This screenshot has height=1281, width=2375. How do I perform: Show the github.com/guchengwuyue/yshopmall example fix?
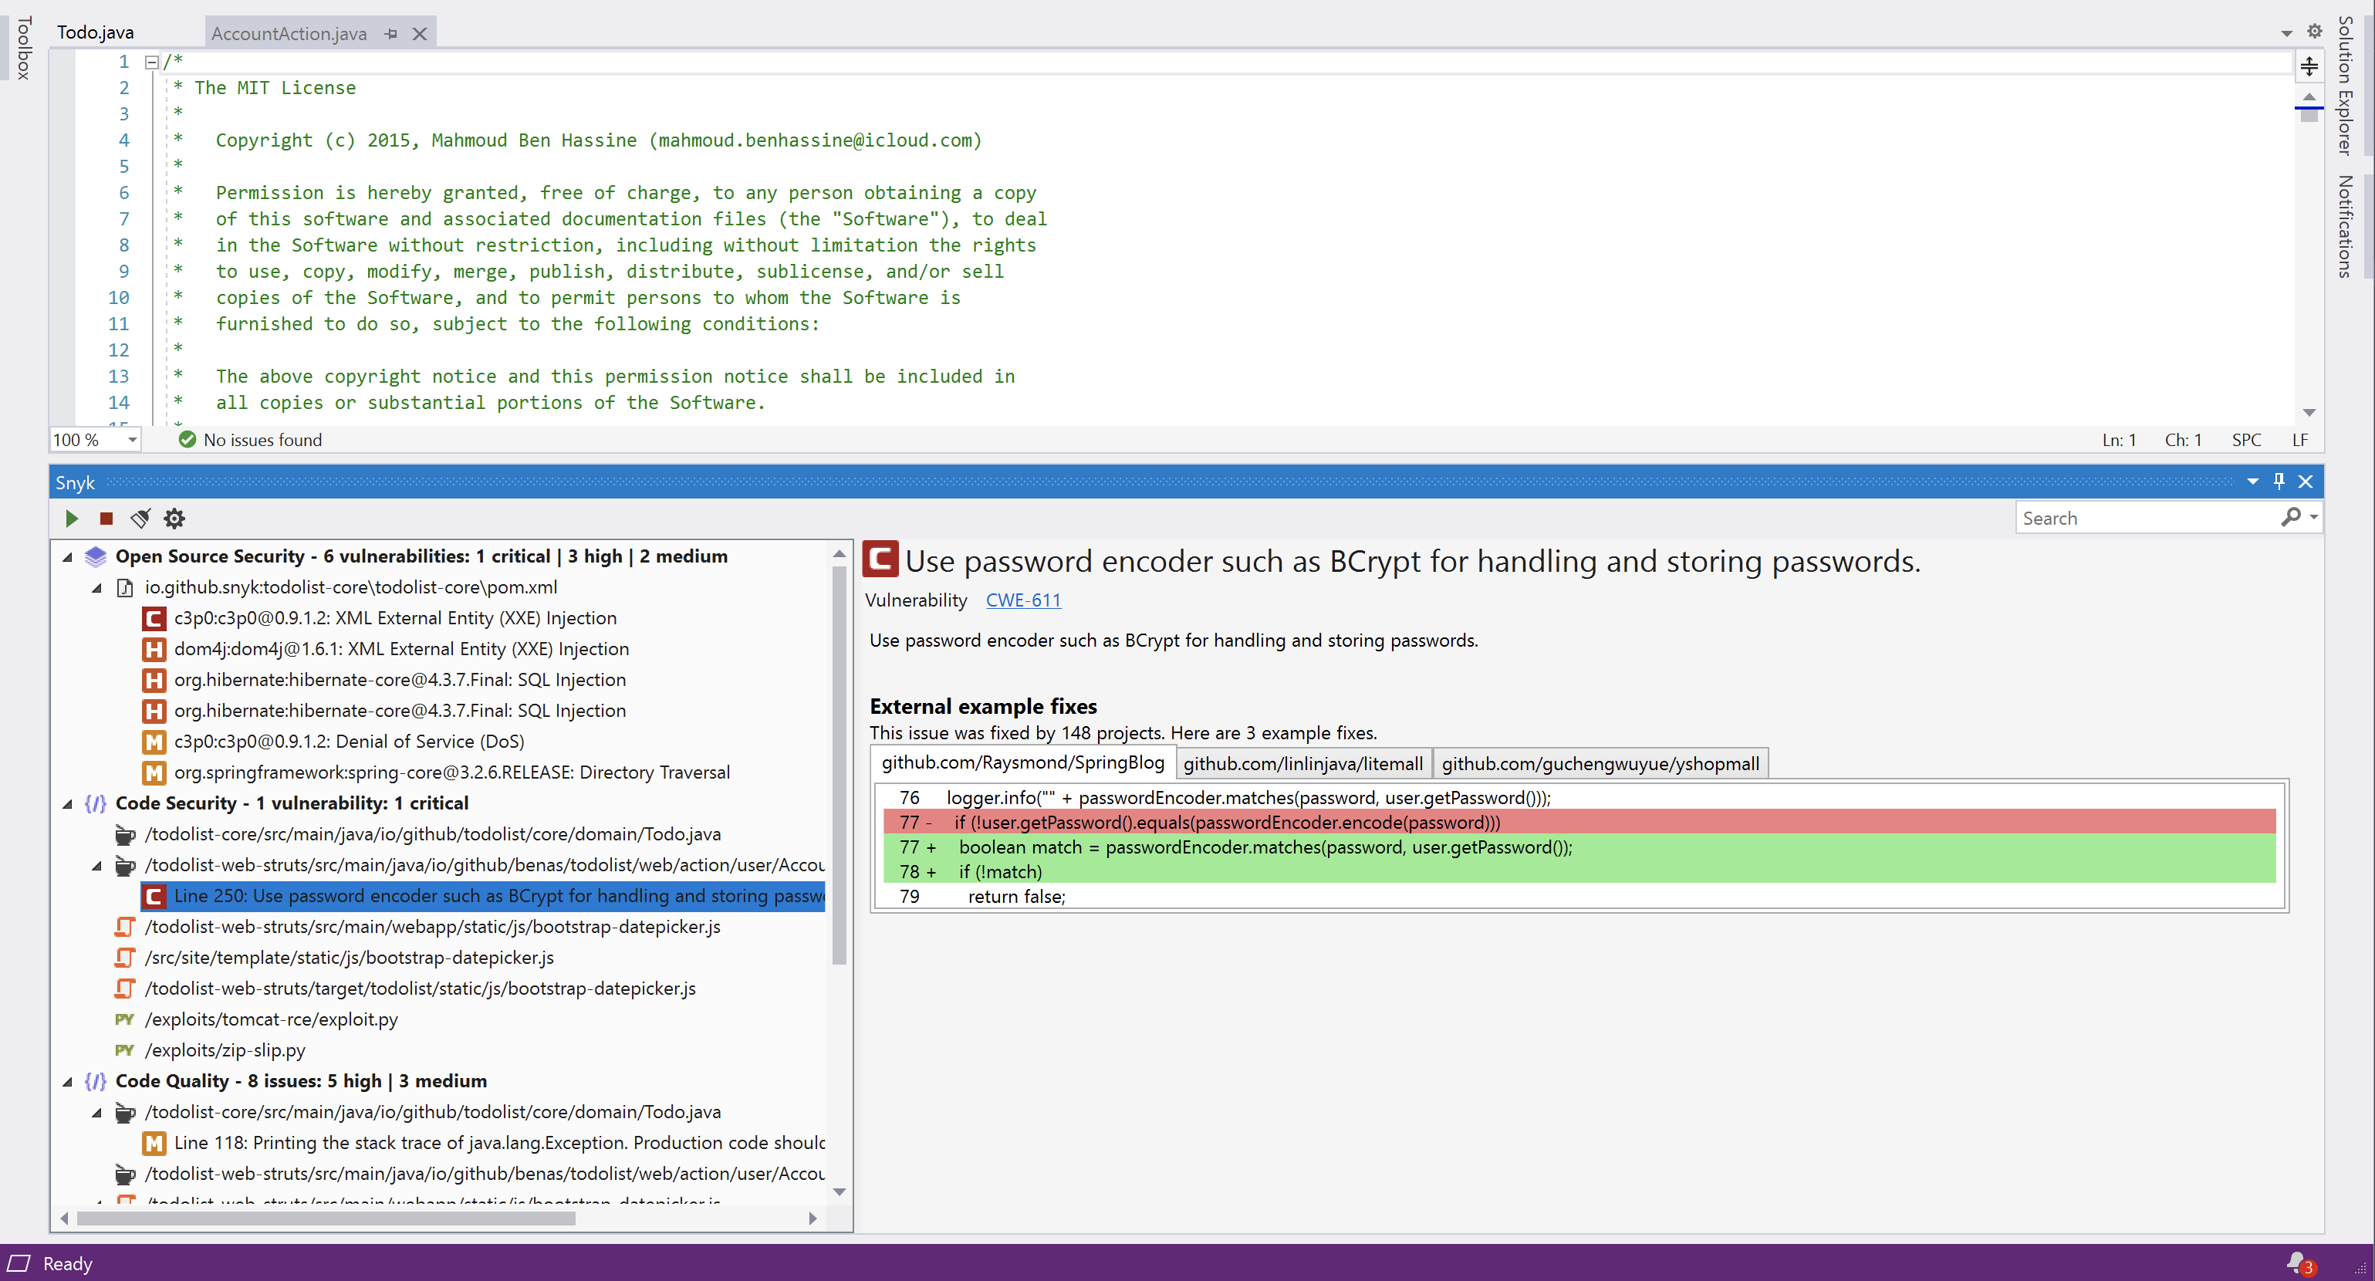point(1600,764)
